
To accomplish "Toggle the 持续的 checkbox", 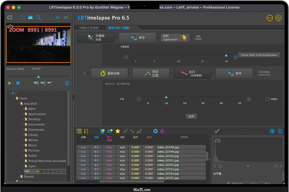I will 267,99.
